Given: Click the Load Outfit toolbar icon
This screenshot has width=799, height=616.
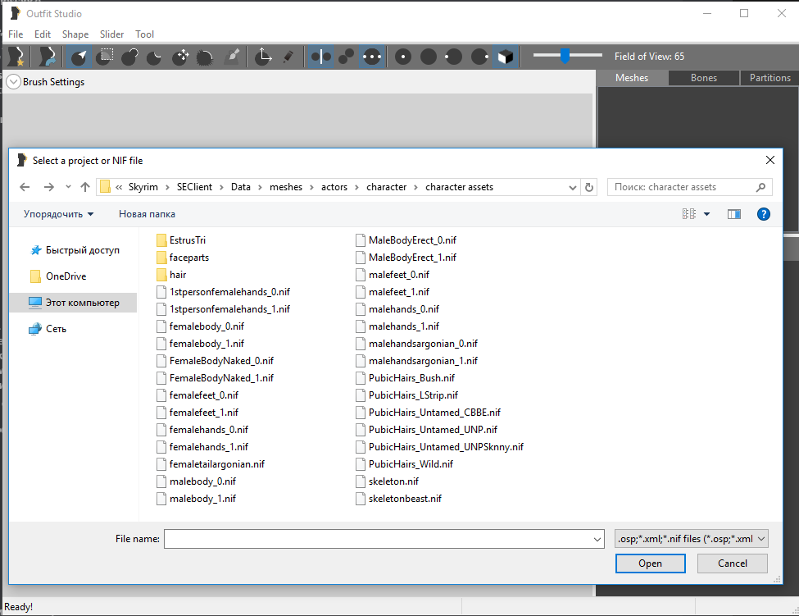Looking at the screenshot, I should (48, 57).
